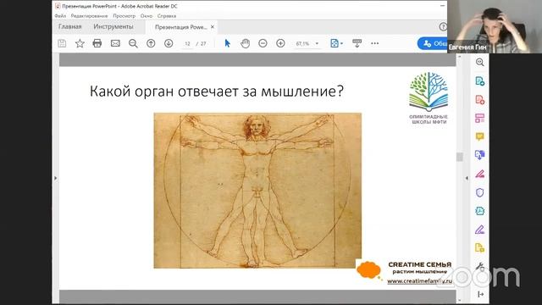Open the Export PDF sidebar tool
Screen dimensions: 542x305
tap(480, 81)
